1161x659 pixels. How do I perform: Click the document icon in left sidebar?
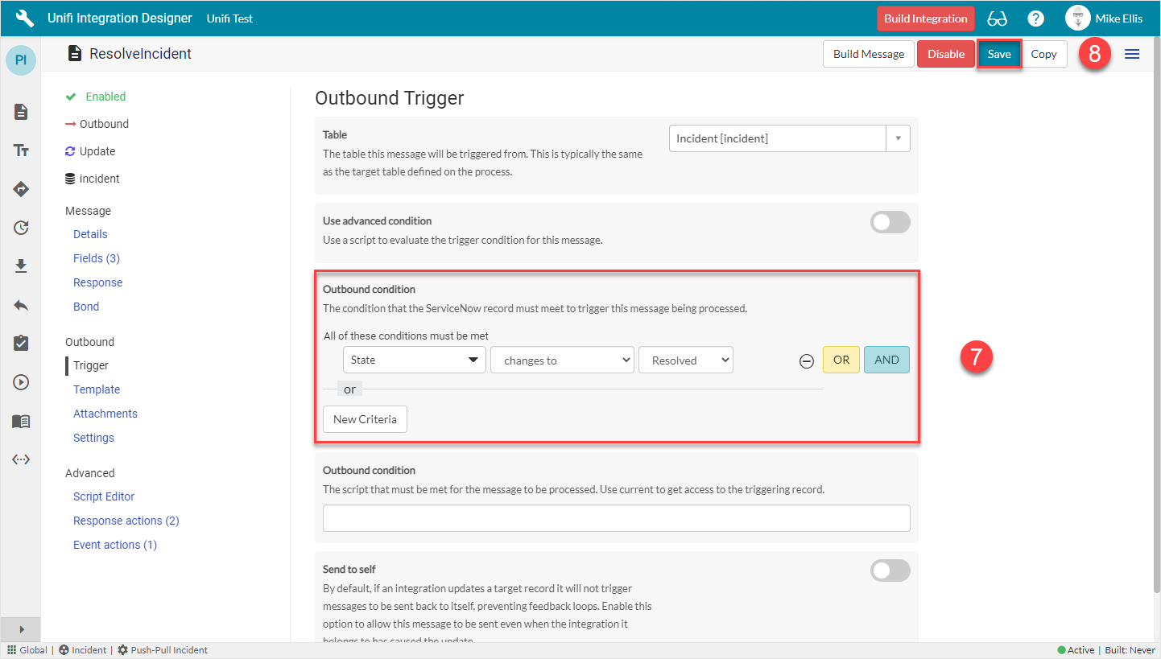click(21, 112)
